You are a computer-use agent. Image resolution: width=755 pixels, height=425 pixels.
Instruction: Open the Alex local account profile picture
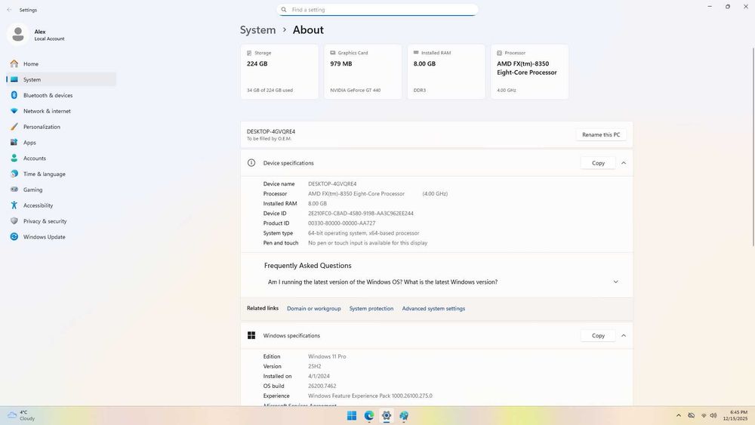pyautogui.click(x=18, y=35)
